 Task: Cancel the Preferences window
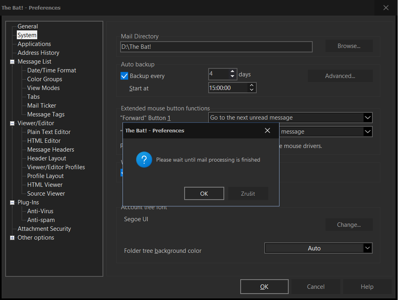[x=316, y=286]
